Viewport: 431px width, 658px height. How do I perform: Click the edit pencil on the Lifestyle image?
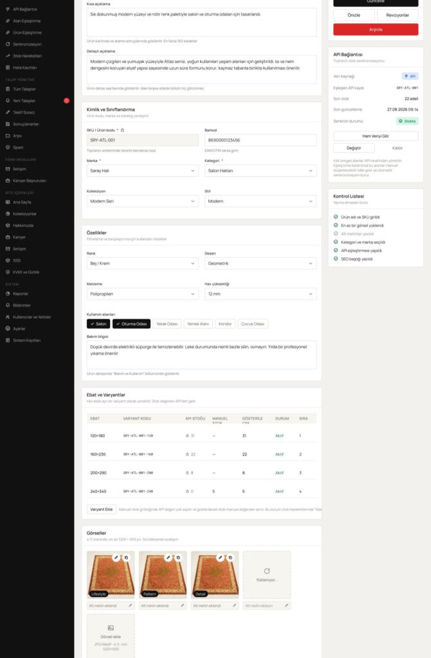coord(116,558)
